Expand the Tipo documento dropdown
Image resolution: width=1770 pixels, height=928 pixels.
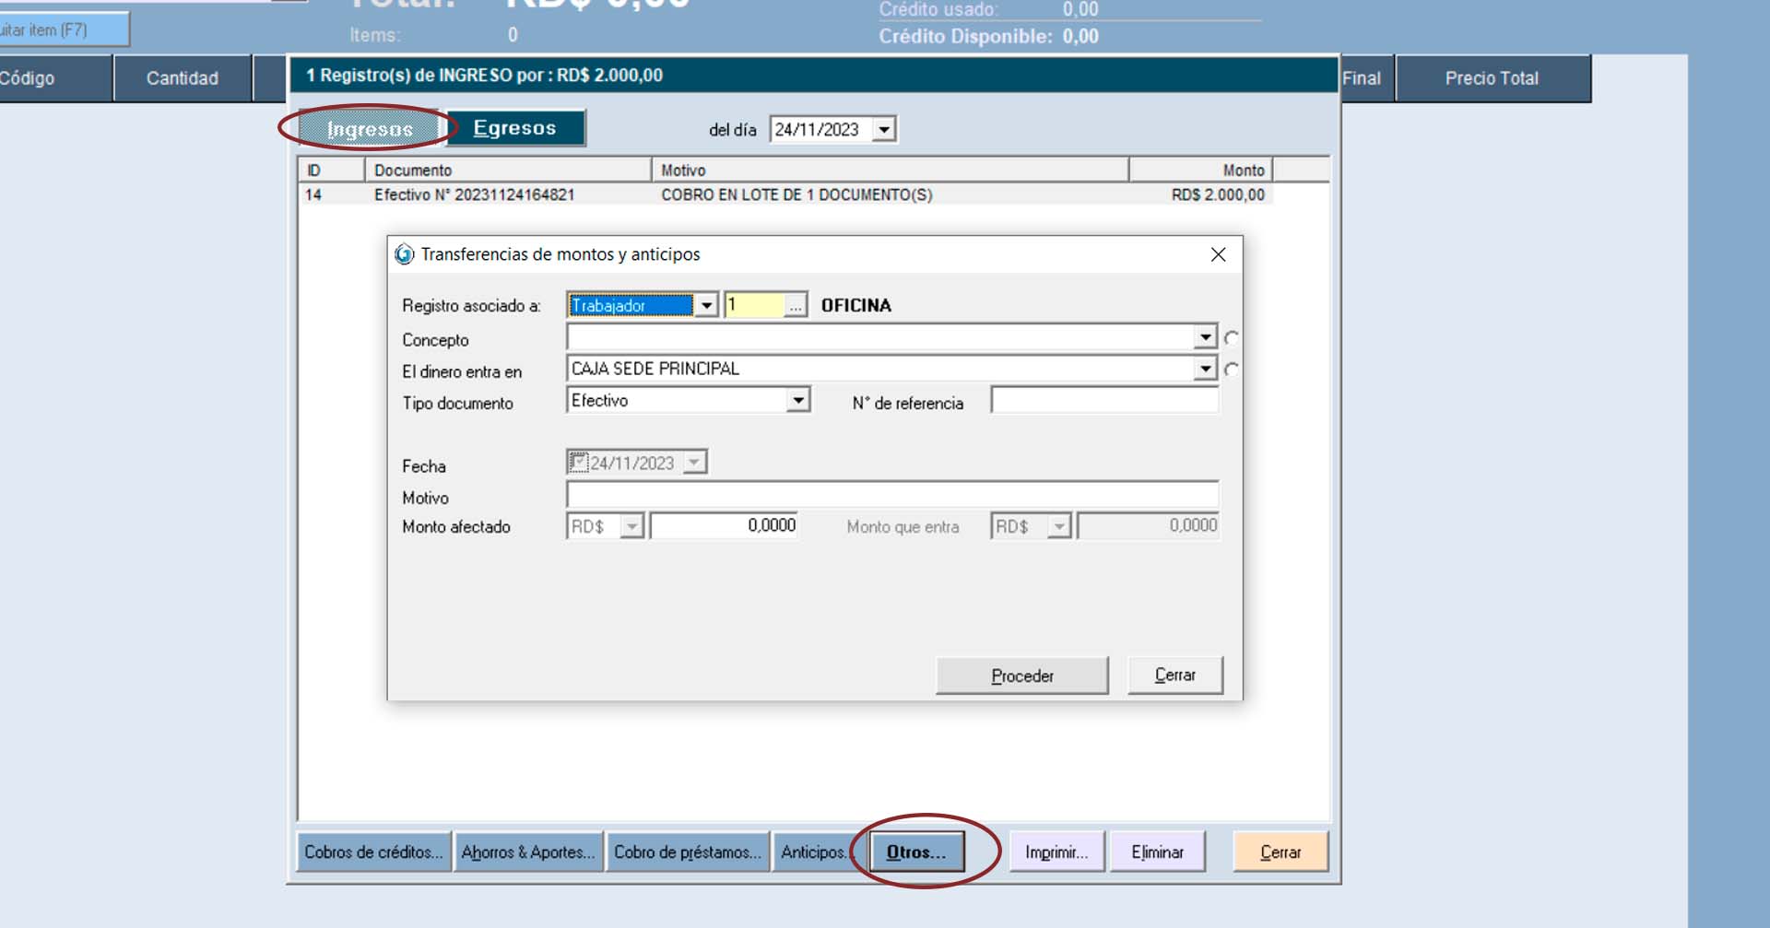click(x=798, y=400)
